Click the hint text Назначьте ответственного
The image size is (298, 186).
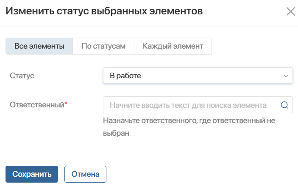click(x=189, y=127)
